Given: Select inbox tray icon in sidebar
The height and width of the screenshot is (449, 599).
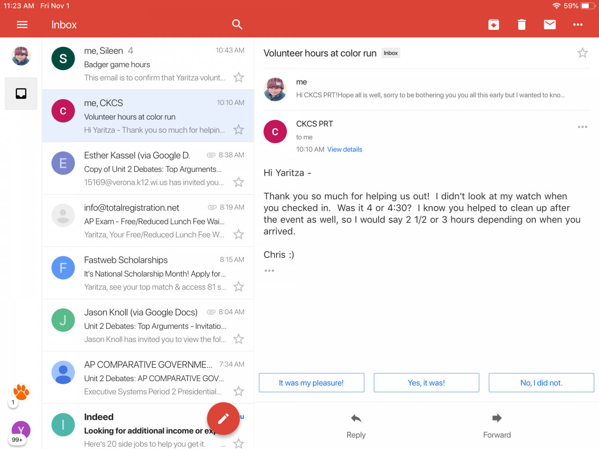Looking at the screenshot, I should [21, 94].
